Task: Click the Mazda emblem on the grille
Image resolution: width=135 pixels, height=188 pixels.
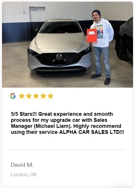Action: pyautogui.click(x=59, y=56)
